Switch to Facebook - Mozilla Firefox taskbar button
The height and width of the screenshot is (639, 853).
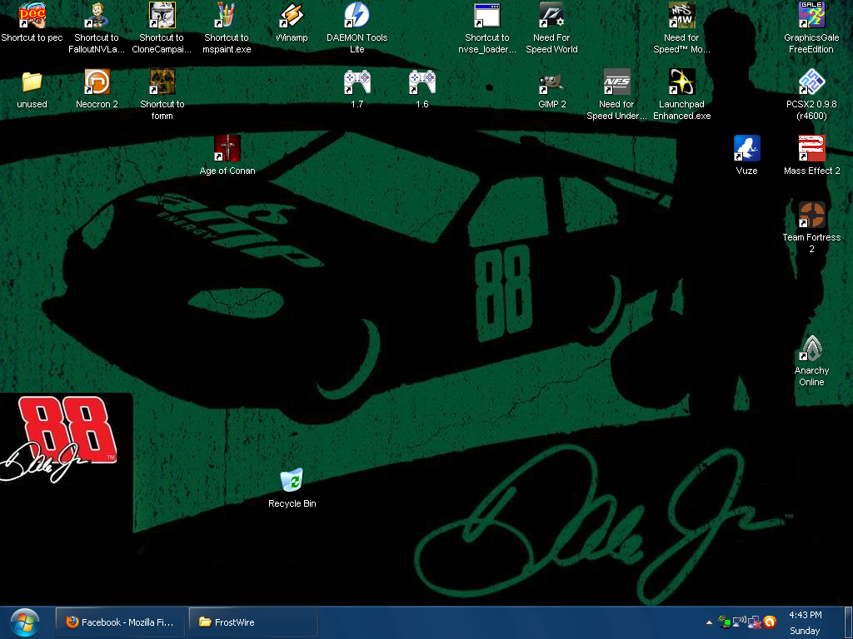click(120, 622)
